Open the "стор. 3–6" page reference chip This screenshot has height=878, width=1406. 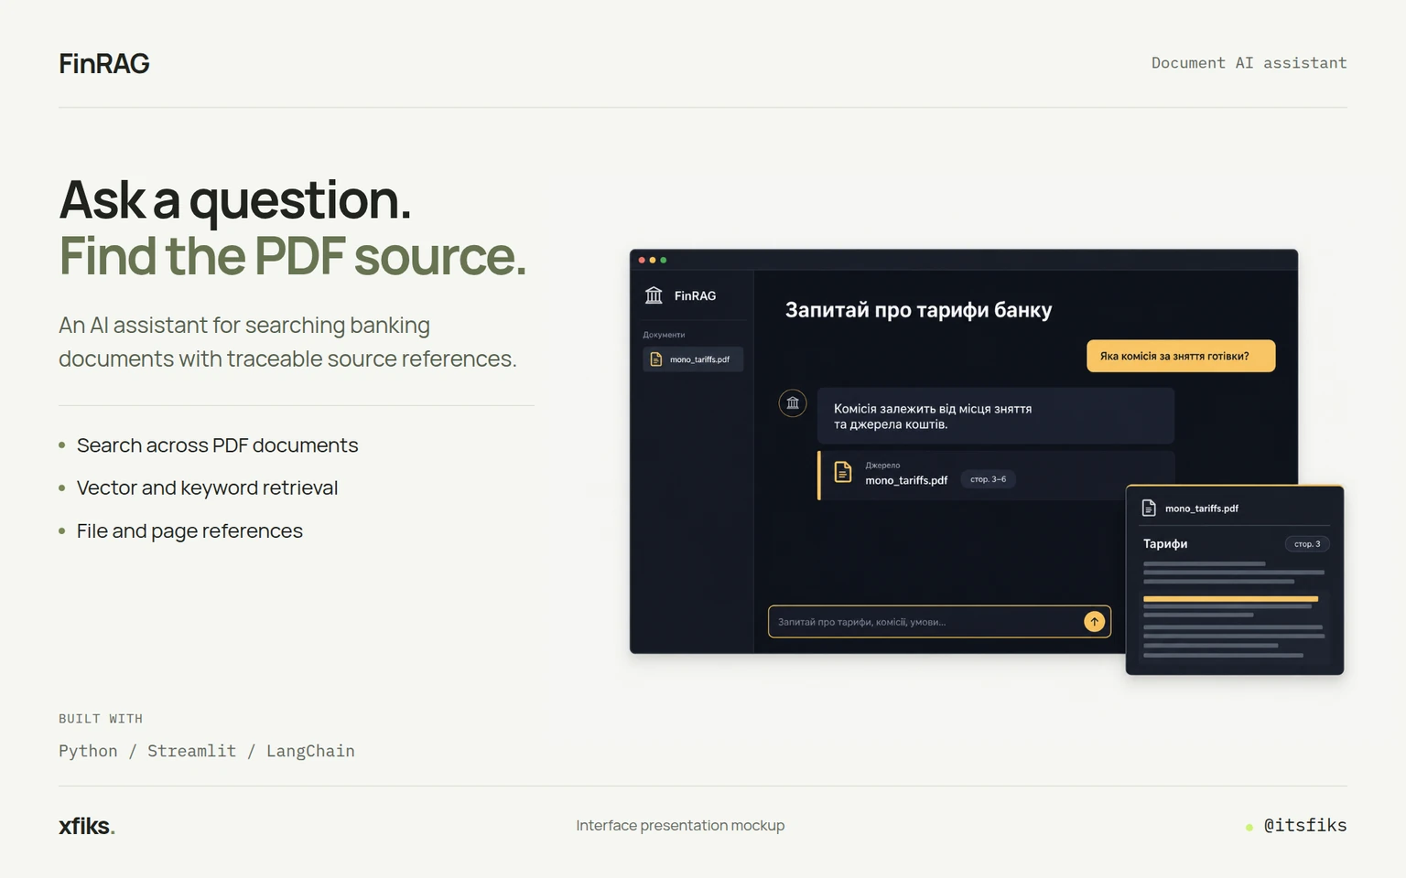[x=988, y=479]
